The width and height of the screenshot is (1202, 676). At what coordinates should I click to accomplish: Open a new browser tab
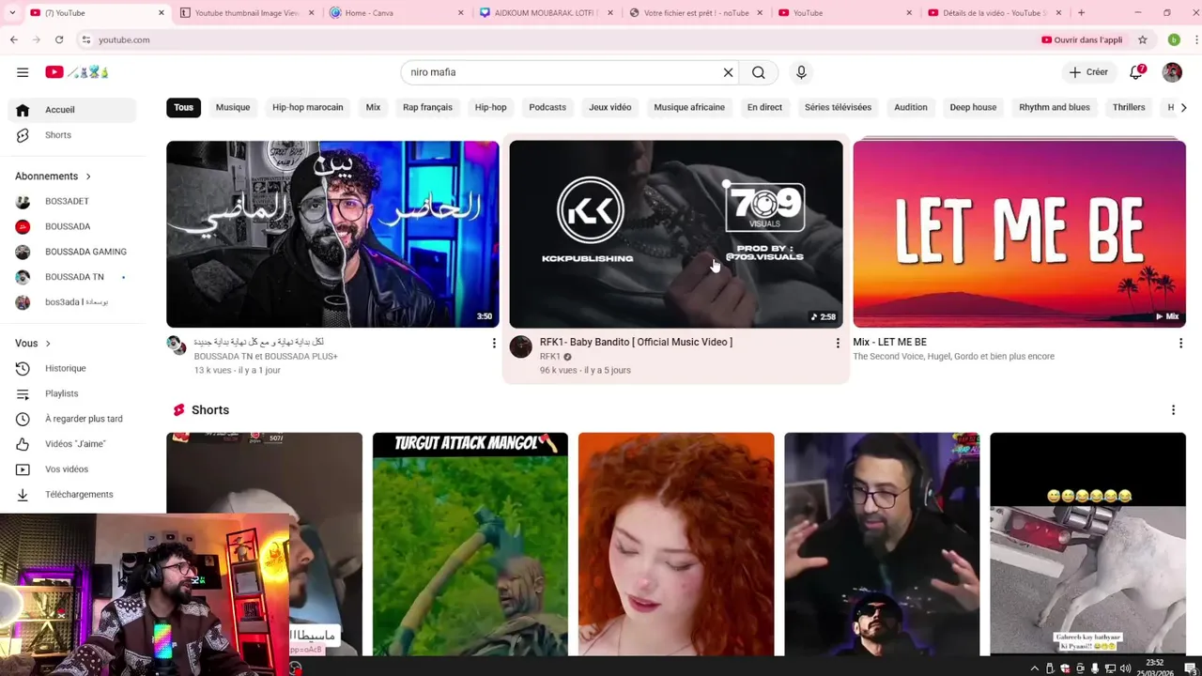1081,13
